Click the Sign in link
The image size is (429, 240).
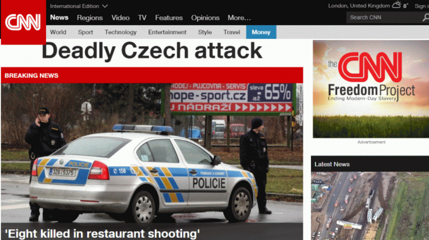[x=422, y=6]
